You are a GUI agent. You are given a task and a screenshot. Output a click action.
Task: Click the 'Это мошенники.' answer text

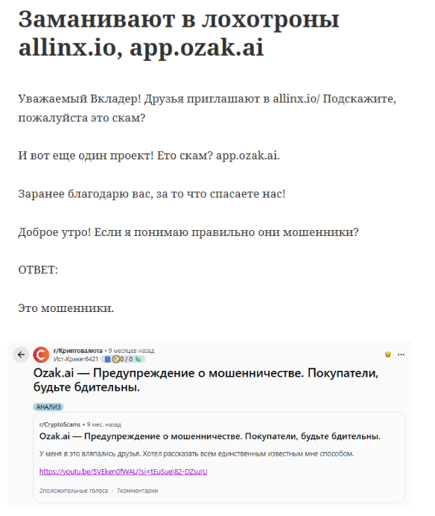[66, 308]
